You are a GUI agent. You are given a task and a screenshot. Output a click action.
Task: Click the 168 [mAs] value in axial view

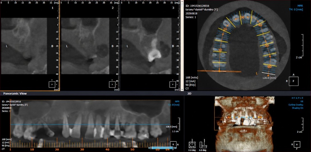tap(191, 77)
